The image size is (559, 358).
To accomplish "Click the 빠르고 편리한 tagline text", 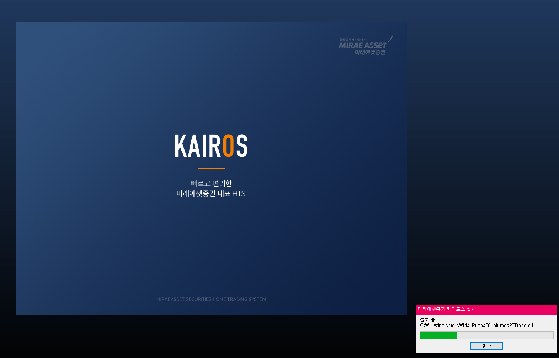I will pyautogui.click(x=211, y=183).
